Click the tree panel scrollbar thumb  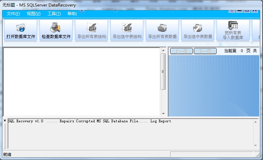pos(163,72)
